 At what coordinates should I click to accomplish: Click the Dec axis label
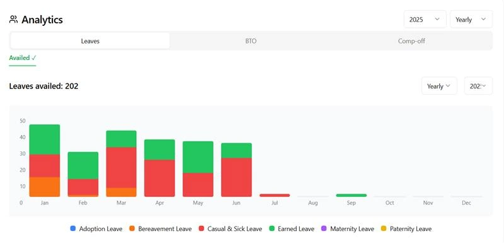pyautogui.click(x=466, y=203)
